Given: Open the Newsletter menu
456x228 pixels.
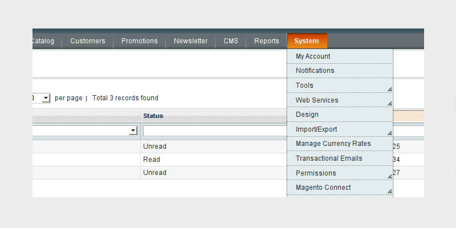Looking at the screenshot, I should point(190,41).
